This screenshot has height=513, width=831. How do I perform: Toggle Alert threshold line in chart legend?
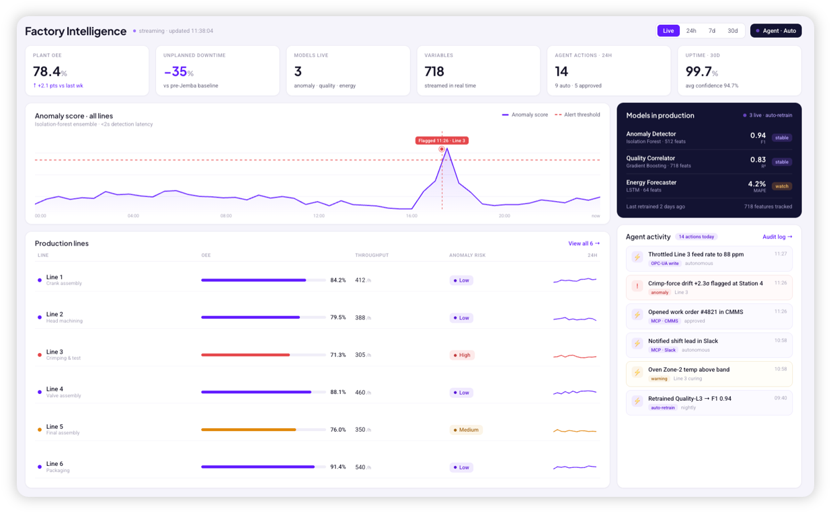577,115
